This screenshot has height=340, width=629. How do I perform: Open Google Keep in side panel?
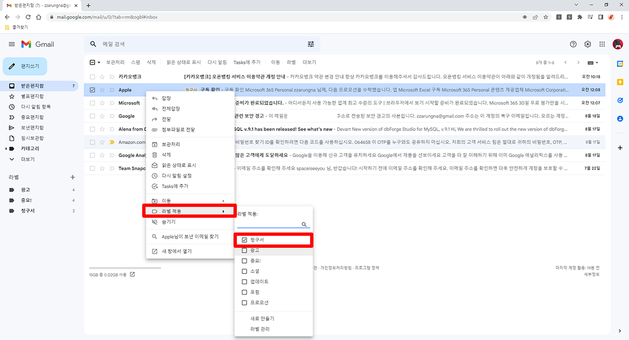pyautogui.click(x=620, y=82)
